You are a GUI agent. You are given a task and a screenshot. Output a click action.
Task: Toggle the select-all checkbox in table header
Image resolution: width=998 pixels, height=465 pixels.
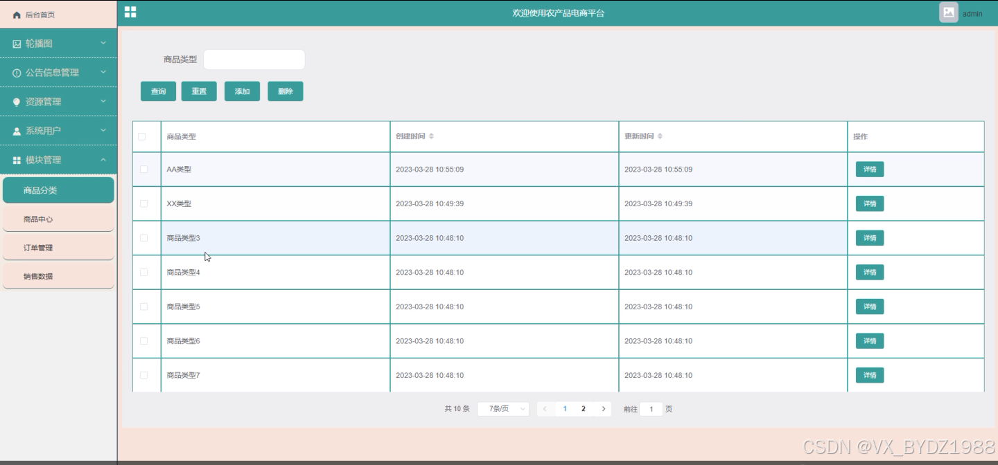[142, 136]
